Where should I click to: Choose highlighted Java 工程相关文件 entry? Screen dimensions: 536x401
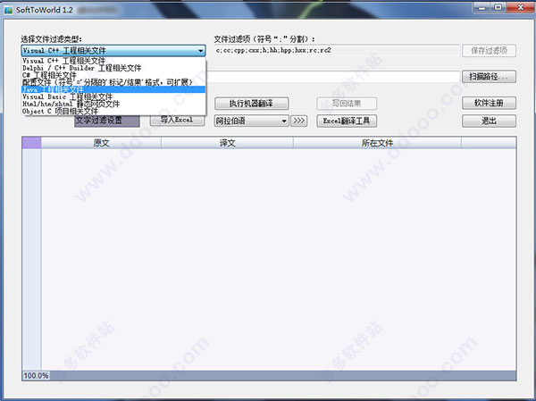113,89
